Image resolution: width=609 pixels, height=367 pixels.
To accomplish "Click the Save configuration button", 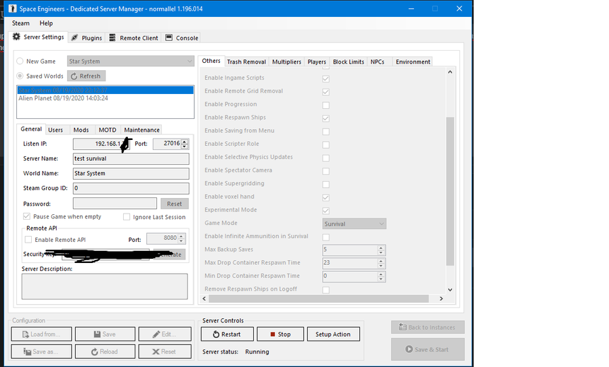I will pos(105,334).
